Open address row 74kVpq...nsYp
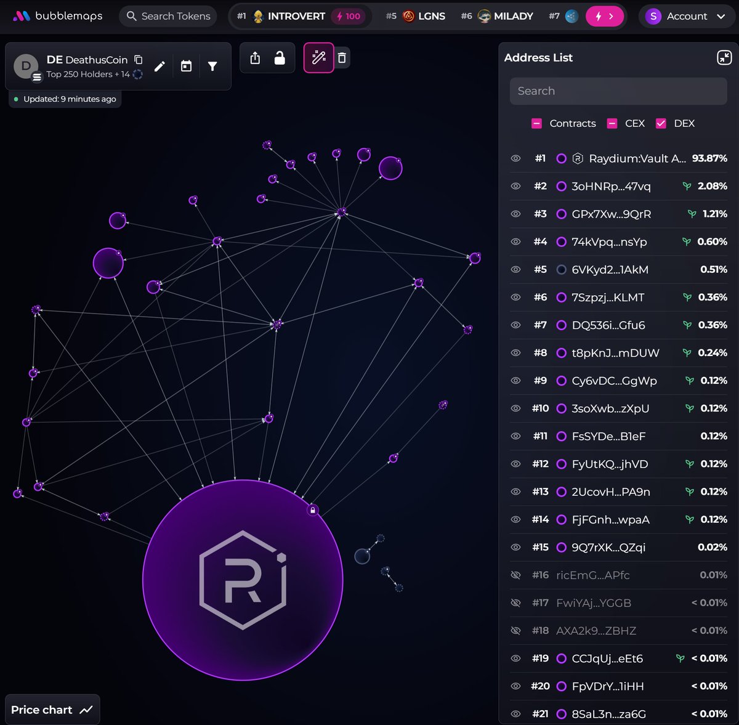This screenshot has width=739, height=725. click(618, 241)
